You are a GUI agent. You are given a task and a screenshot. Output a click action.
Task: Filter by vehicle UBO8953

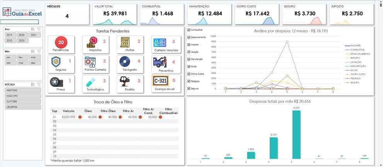[23, 107]
